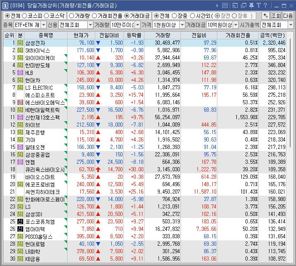Open the 한화에어로스페이스 stock name
The image size is (296, 266).
pyautogui.click(x=45, y=199)
